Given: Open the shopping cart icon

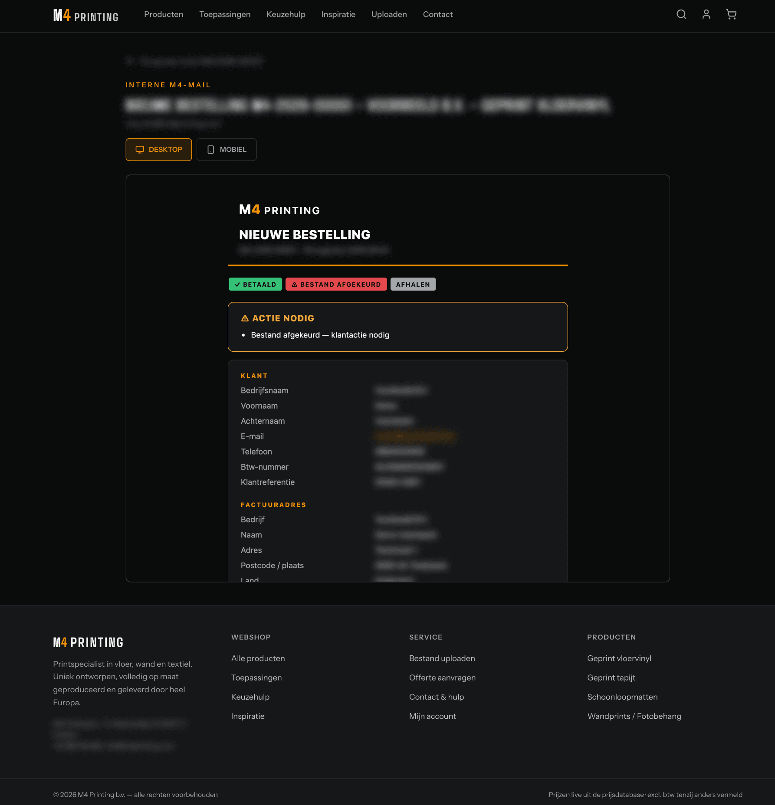Looking at the screenshot, I should (x=732, y=14).
